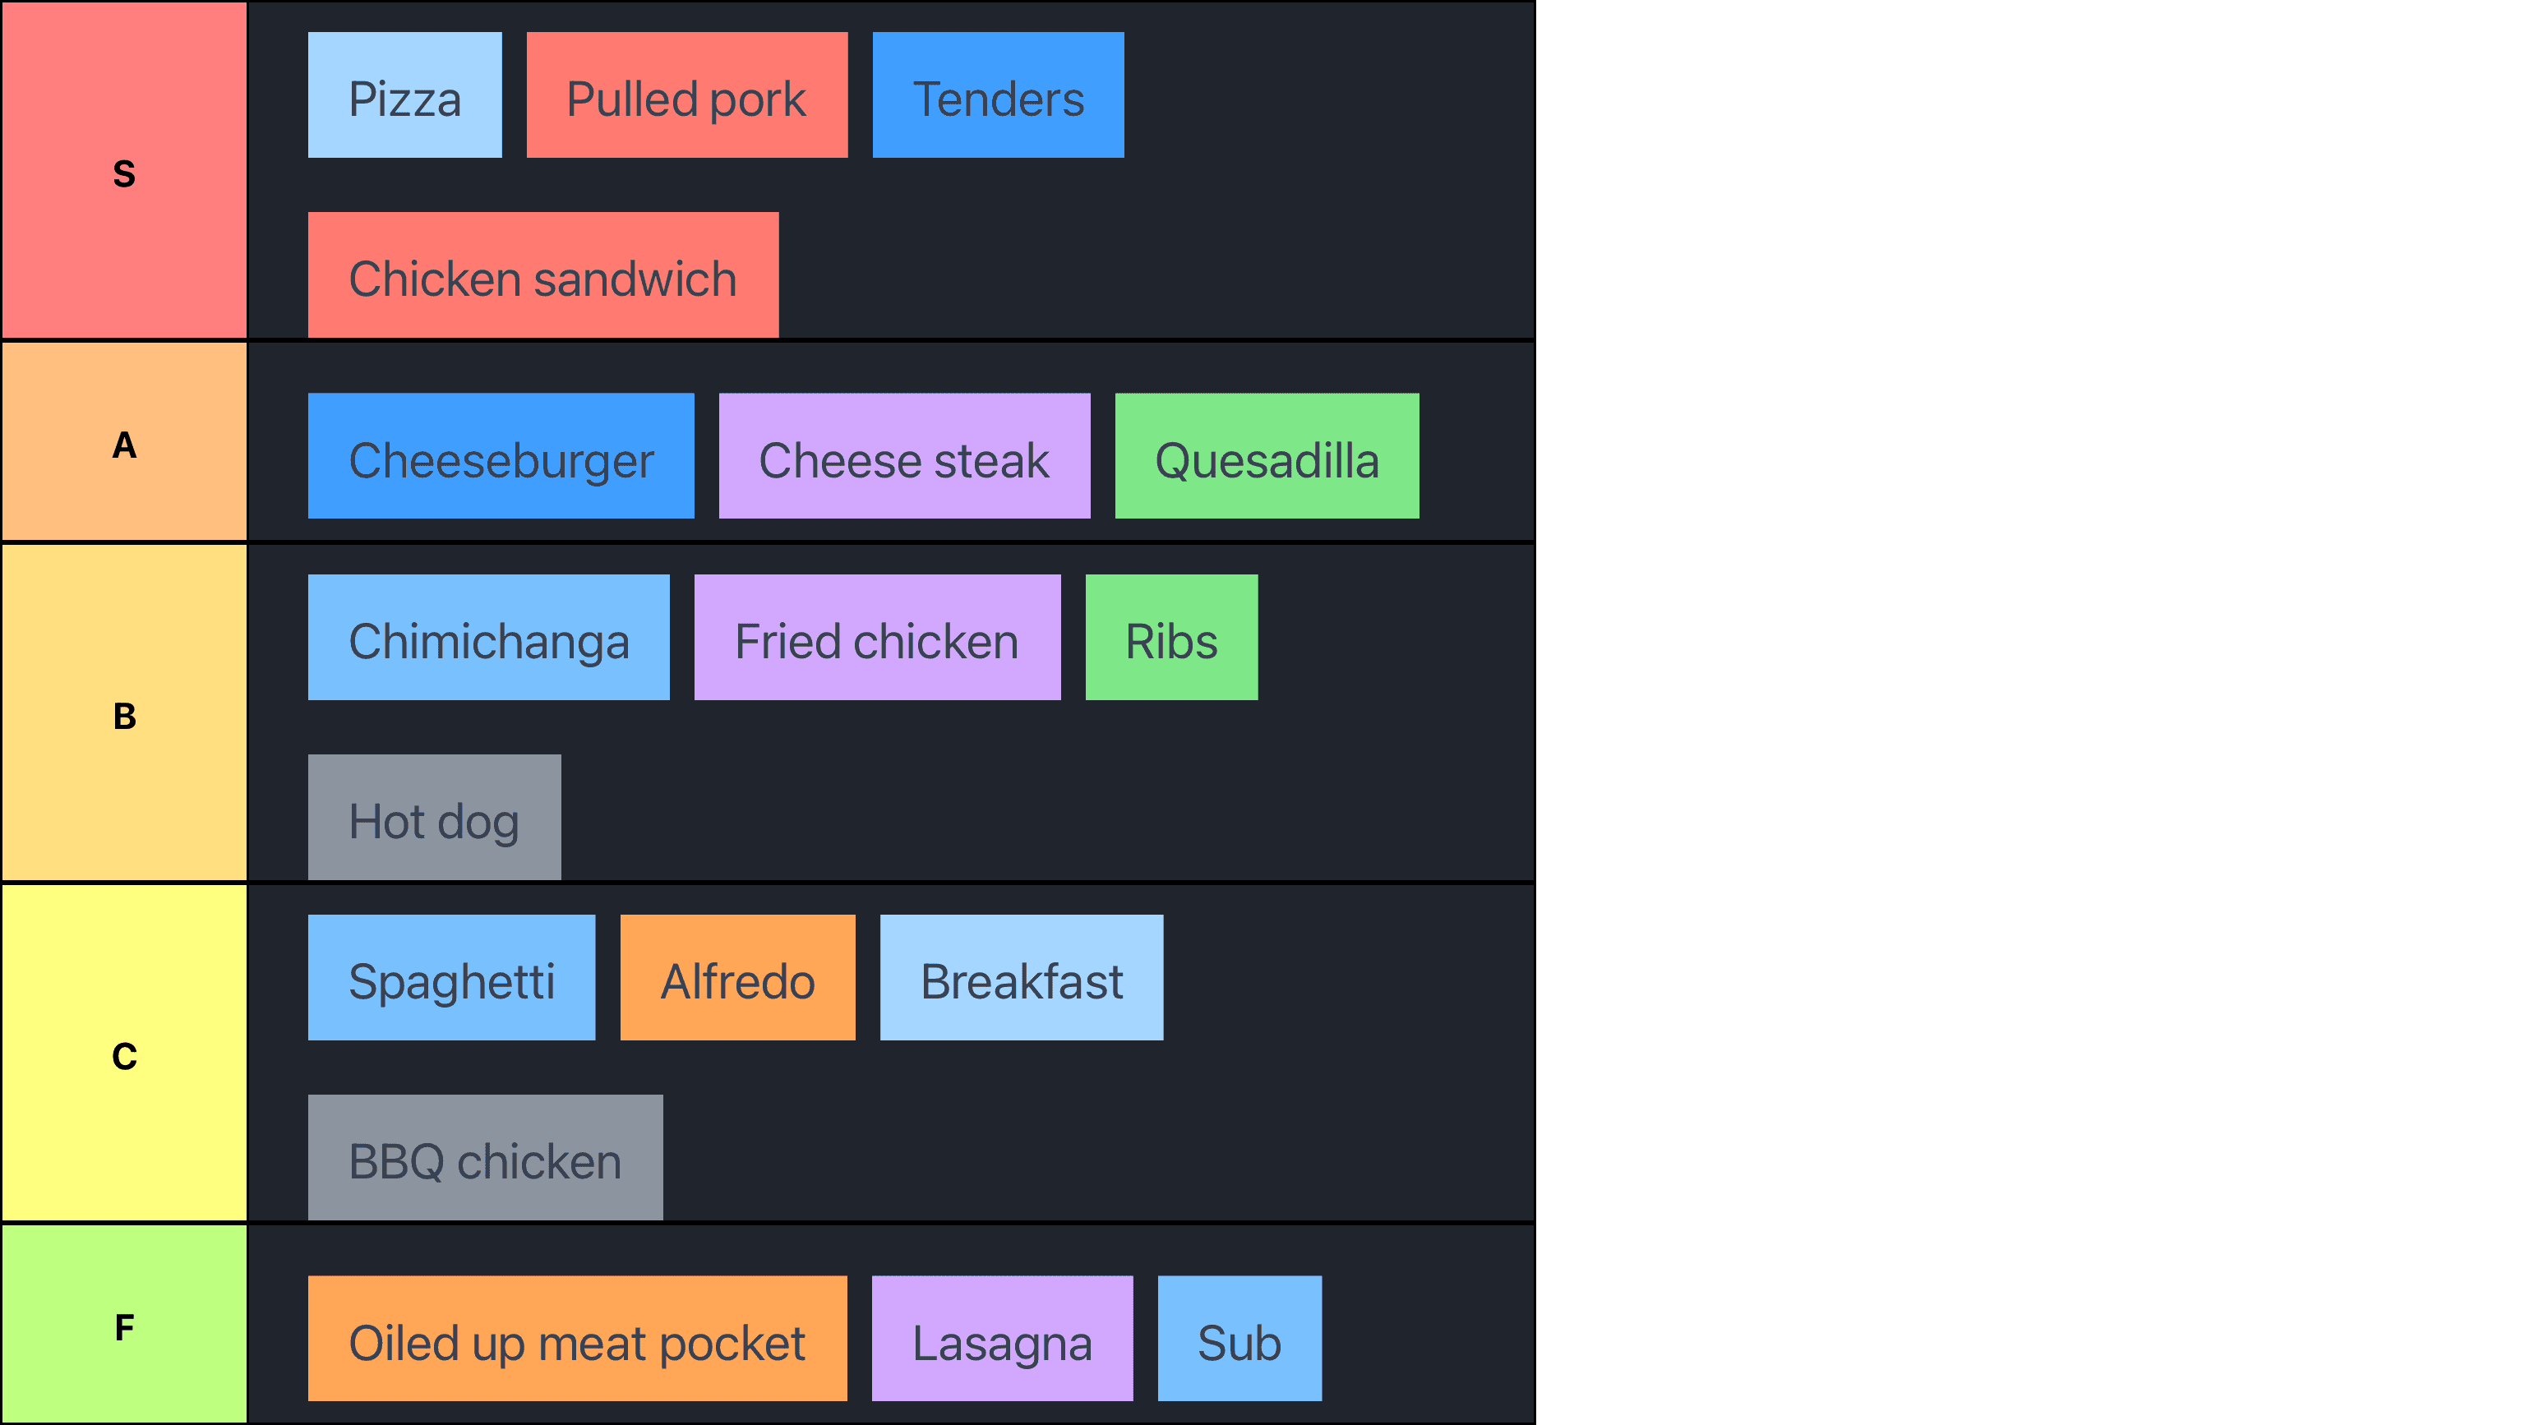Select the Cheese steak item
2525x1425 pixels.
tap(904, 456)
